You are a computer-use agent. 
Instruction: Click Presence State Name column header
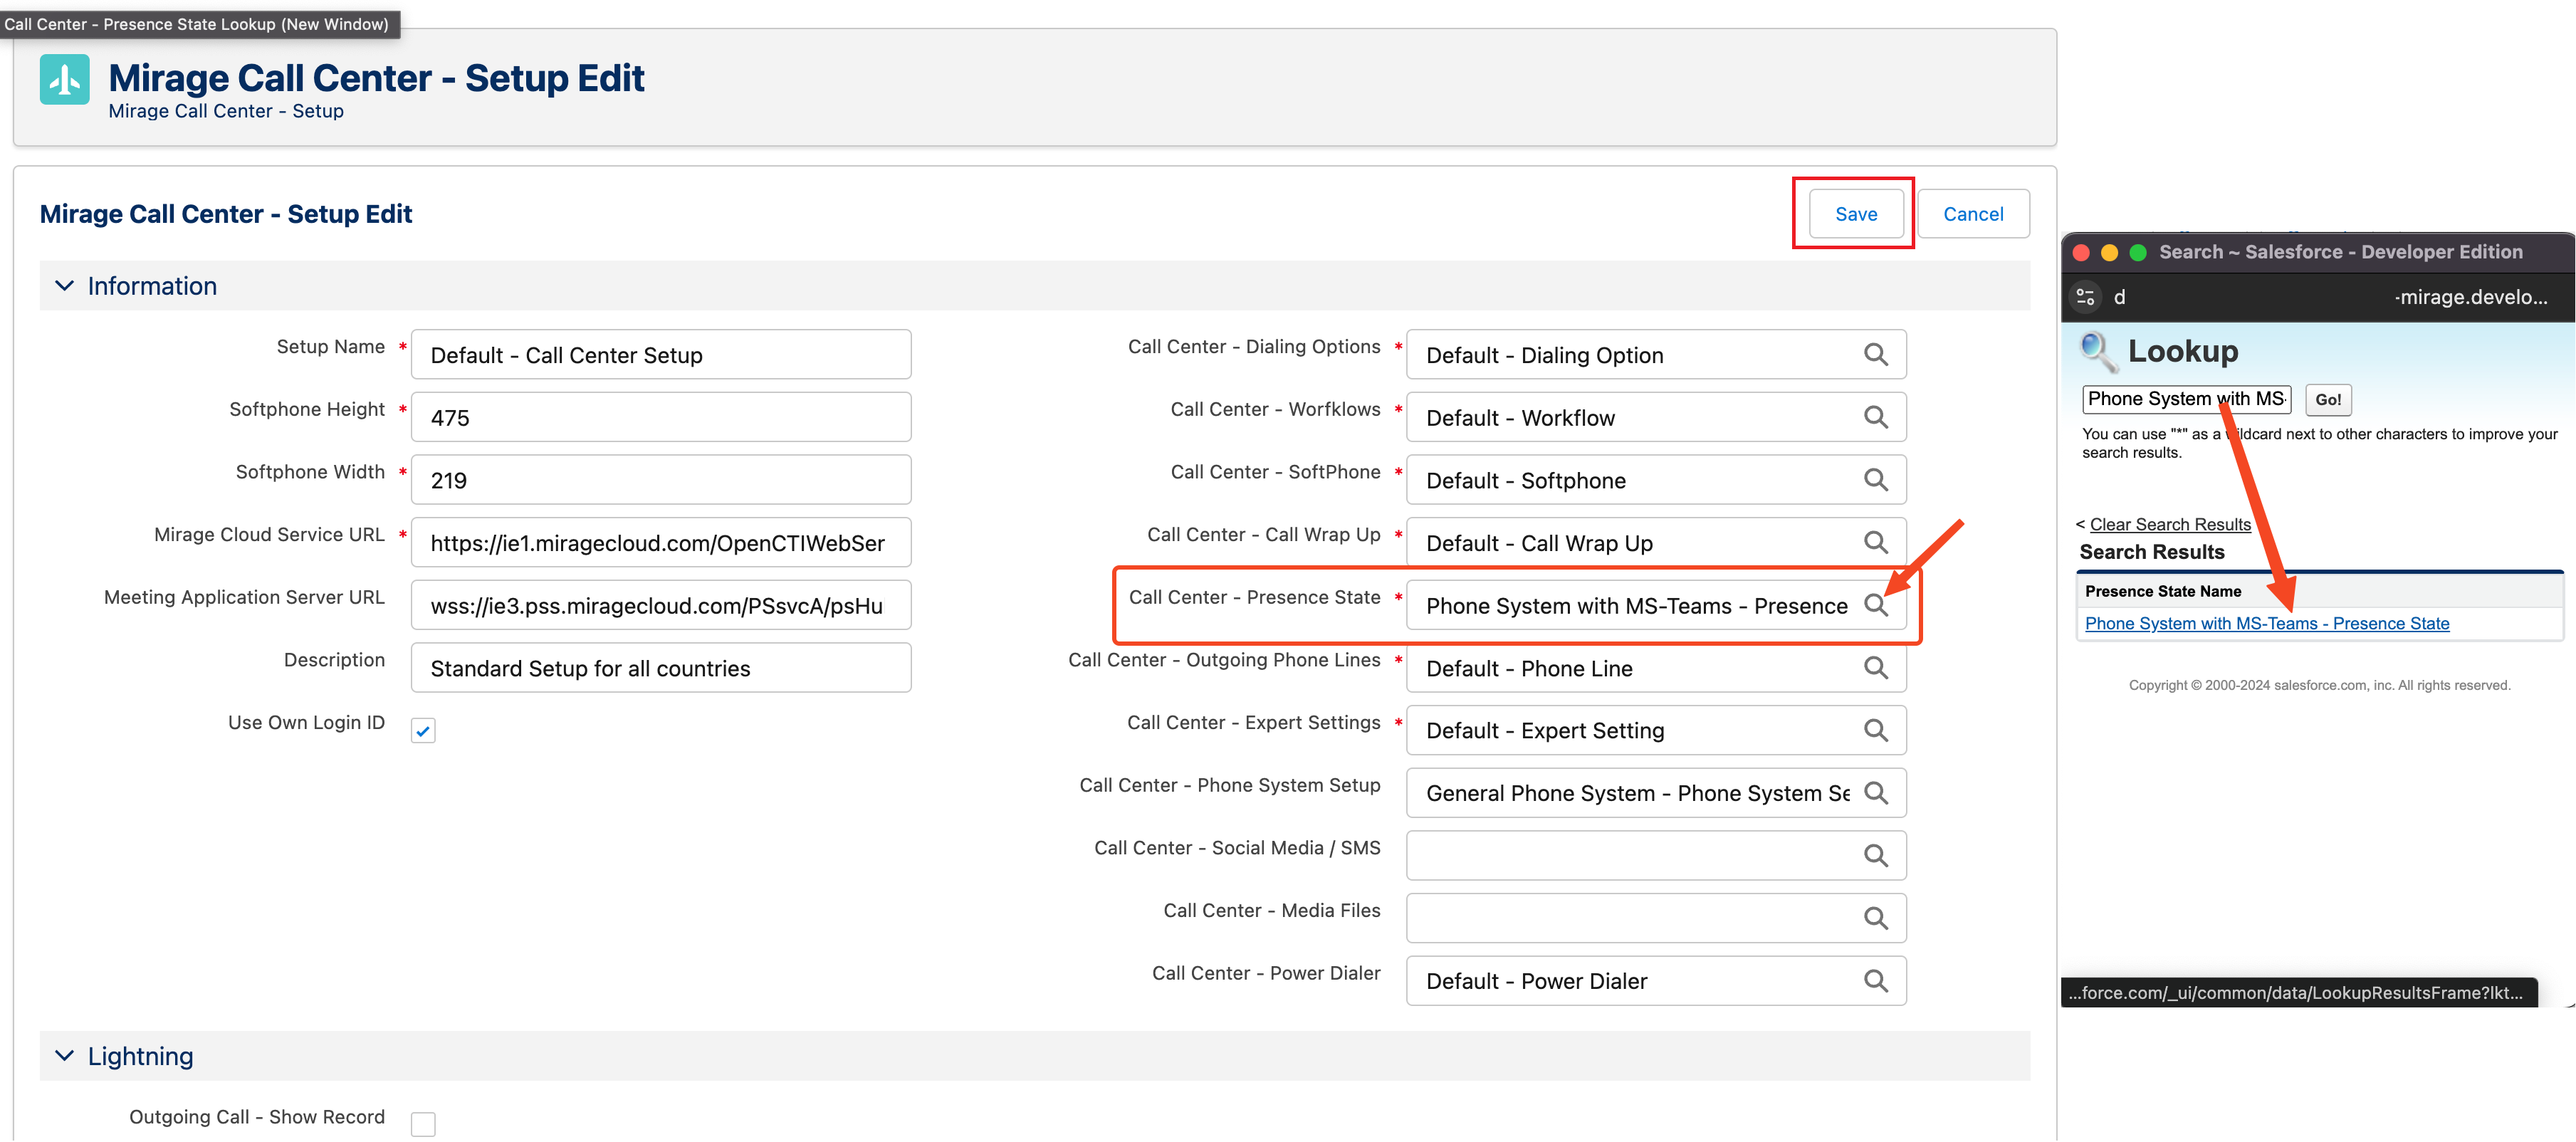[2163, 591]
